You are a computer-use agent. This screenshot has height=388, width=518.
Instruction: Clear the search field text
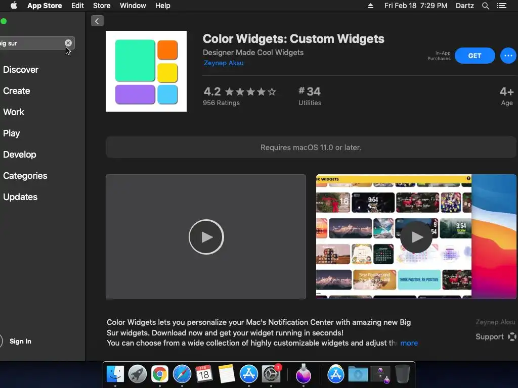tap(68, 43)
